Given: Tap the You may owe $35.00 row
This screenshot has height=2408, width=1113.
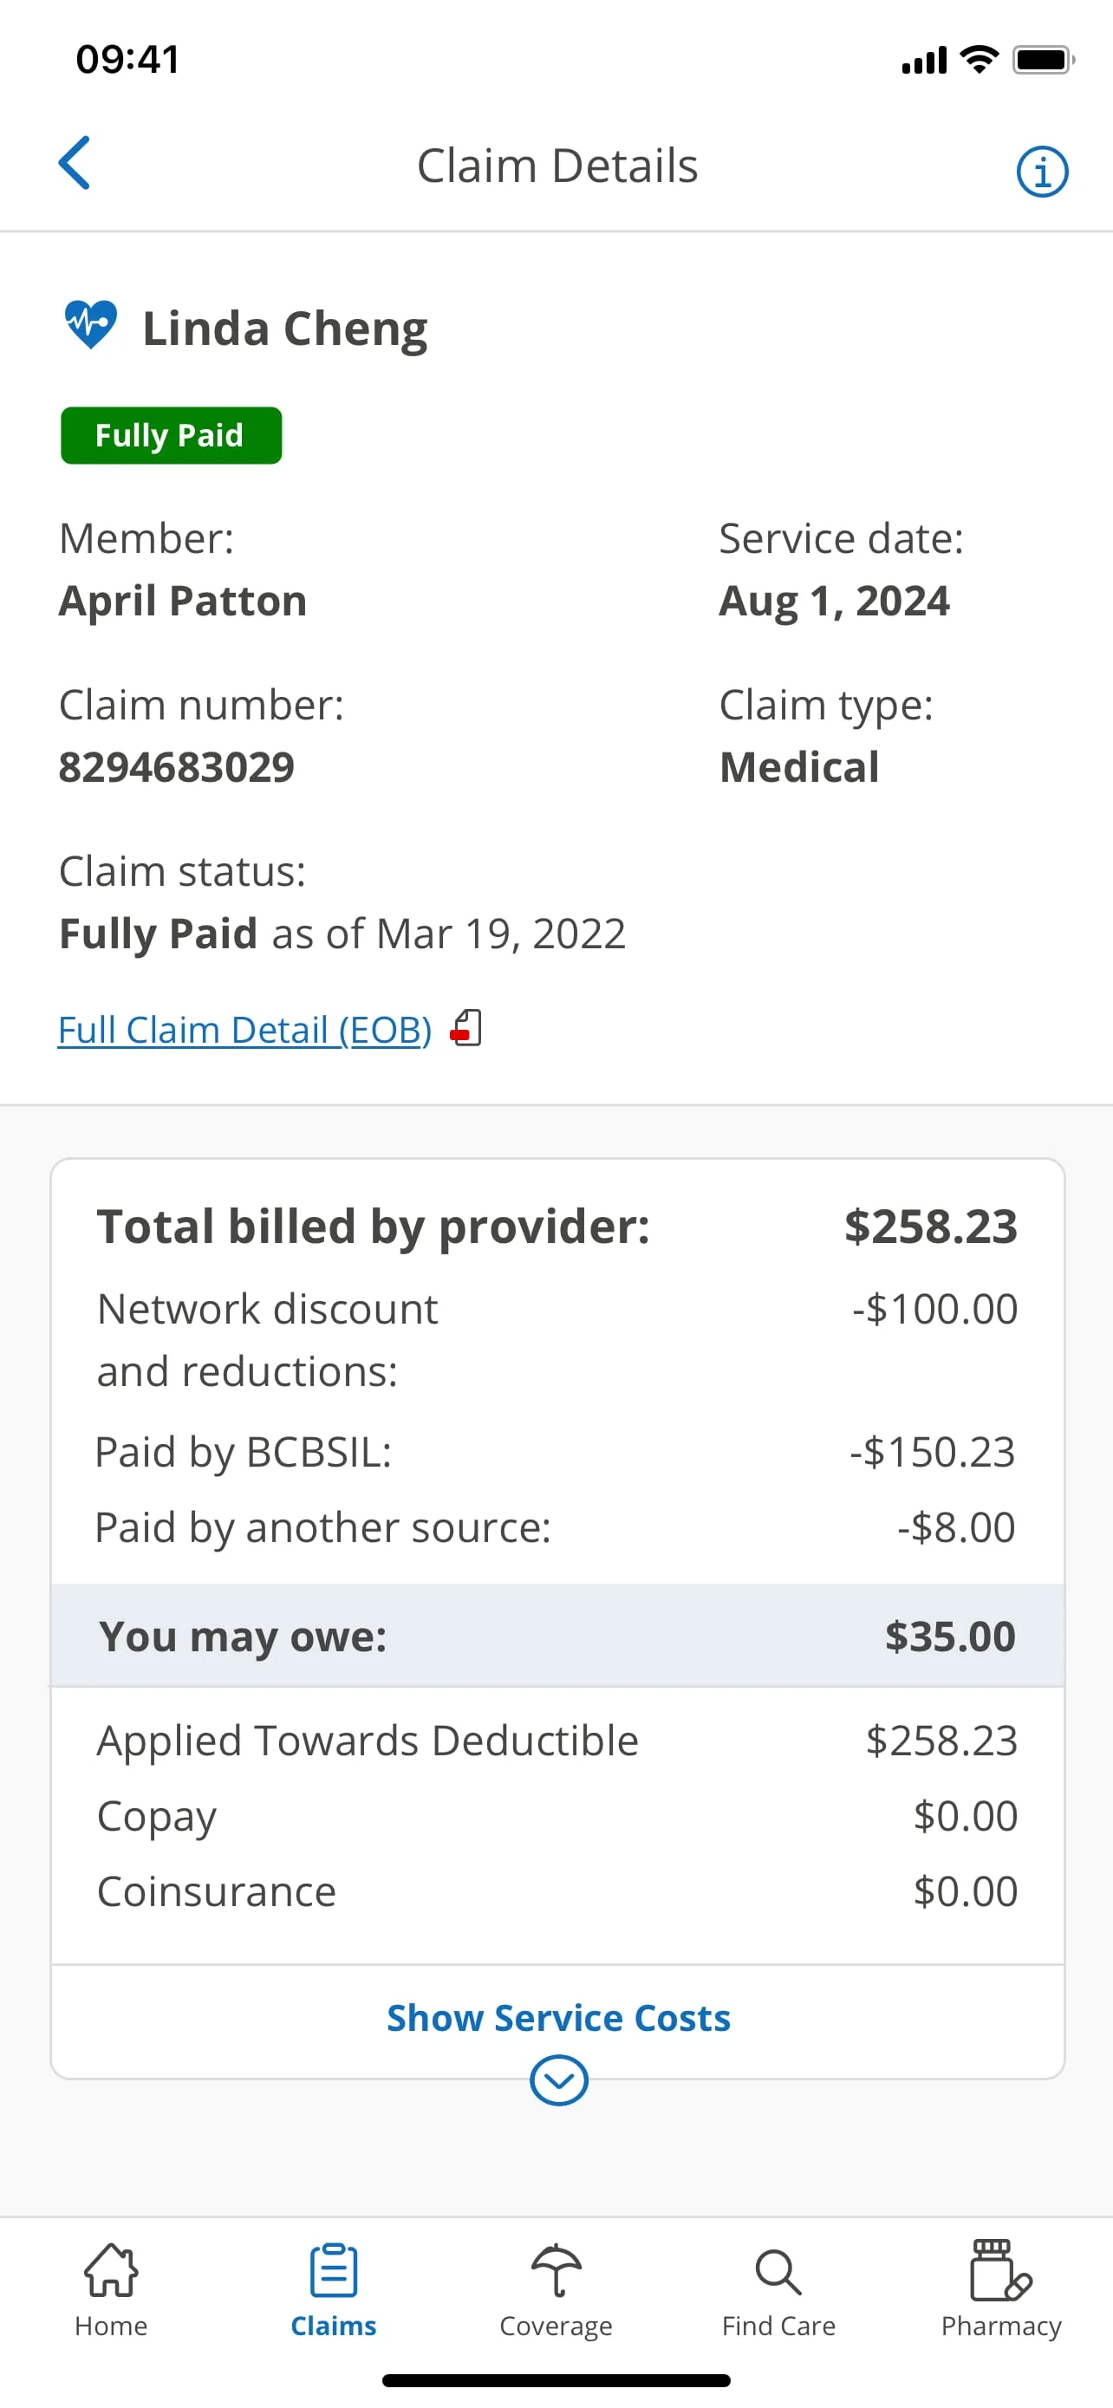Looking at the screenshot, I should point(557,1636).
